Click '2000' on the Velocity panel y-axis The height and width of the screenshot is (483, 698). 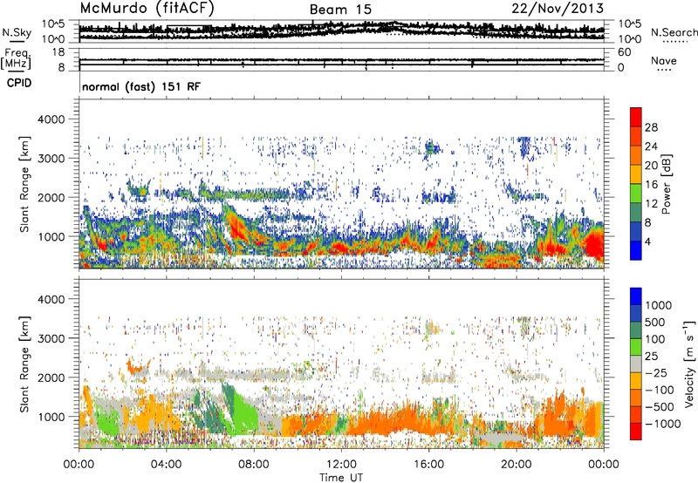(51, 378)
